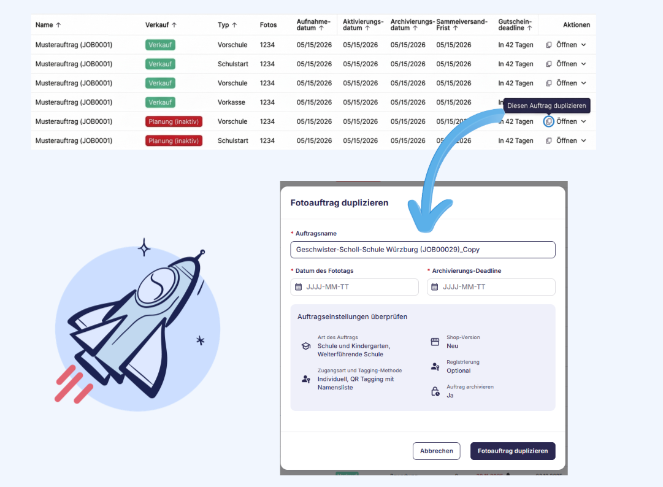Click Verkauf badge in Vorkasse row
This screenshot has height=487, width=663.
[x=160, y=102]
